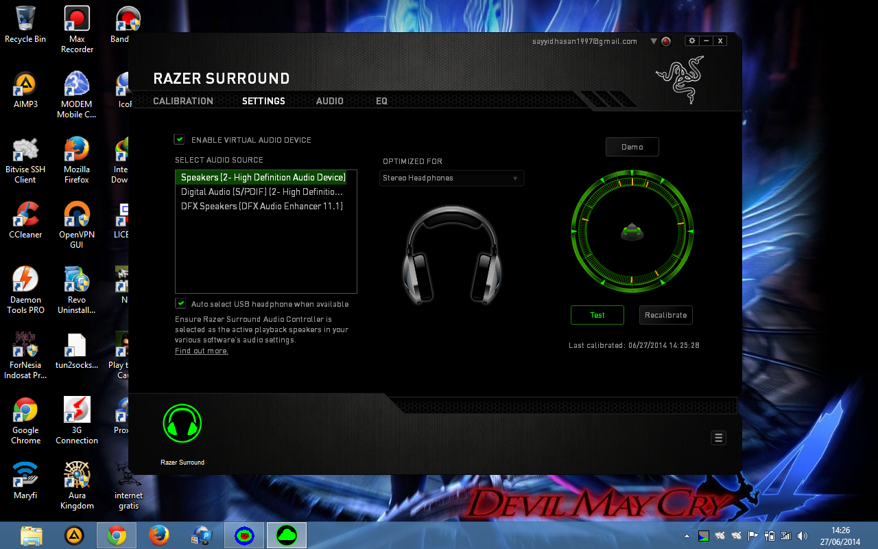Click the hamburger menu icon near bottom right
This screenshot has width=878, height=549.
point(718,437)
